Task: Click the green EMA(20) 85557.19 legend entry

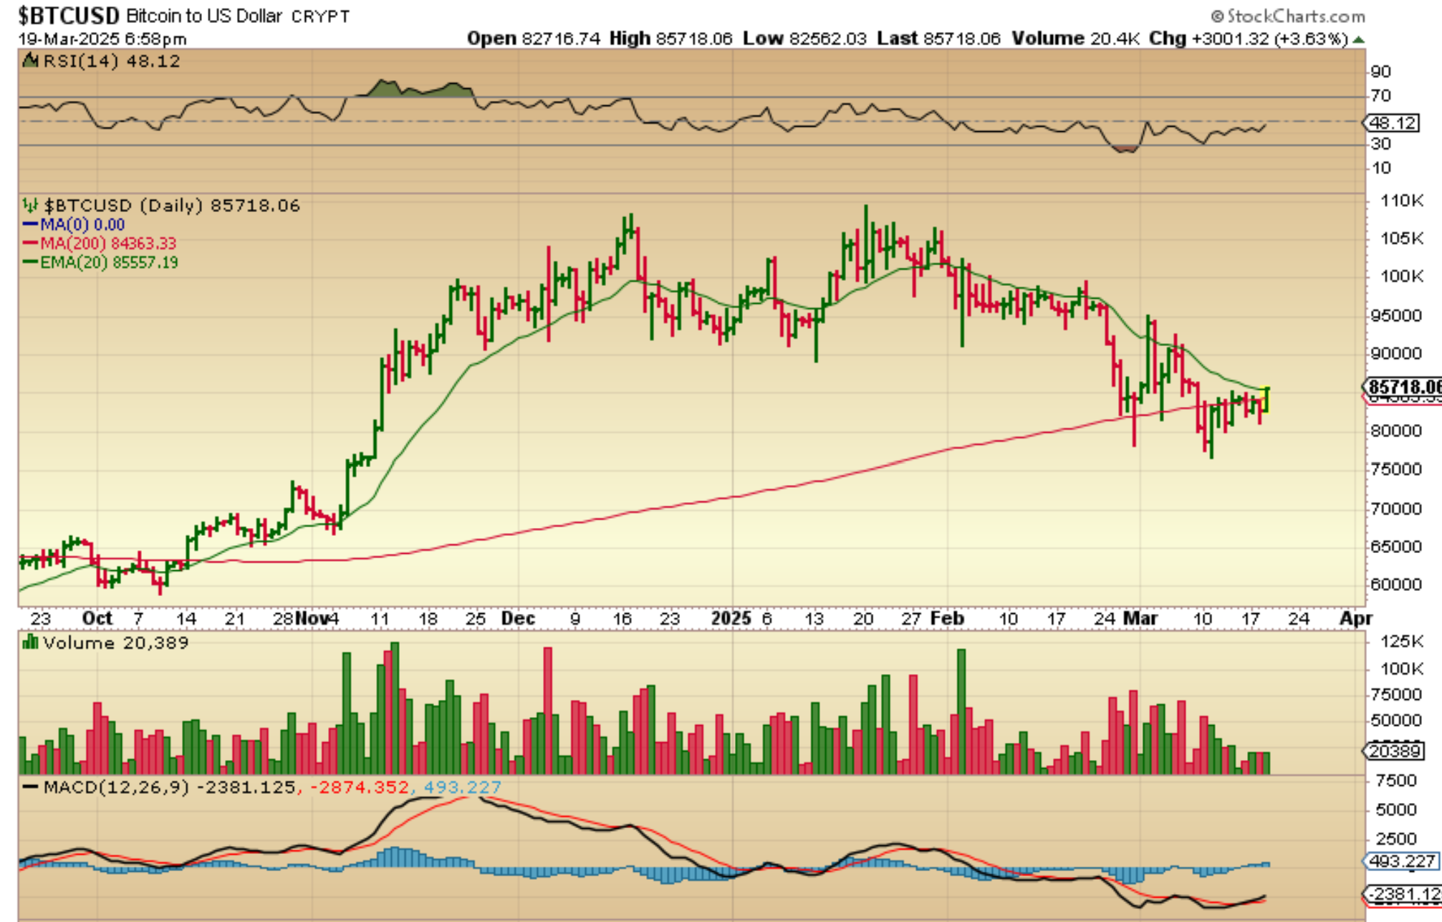Action: pyautogui.click(x=108, y=262)
